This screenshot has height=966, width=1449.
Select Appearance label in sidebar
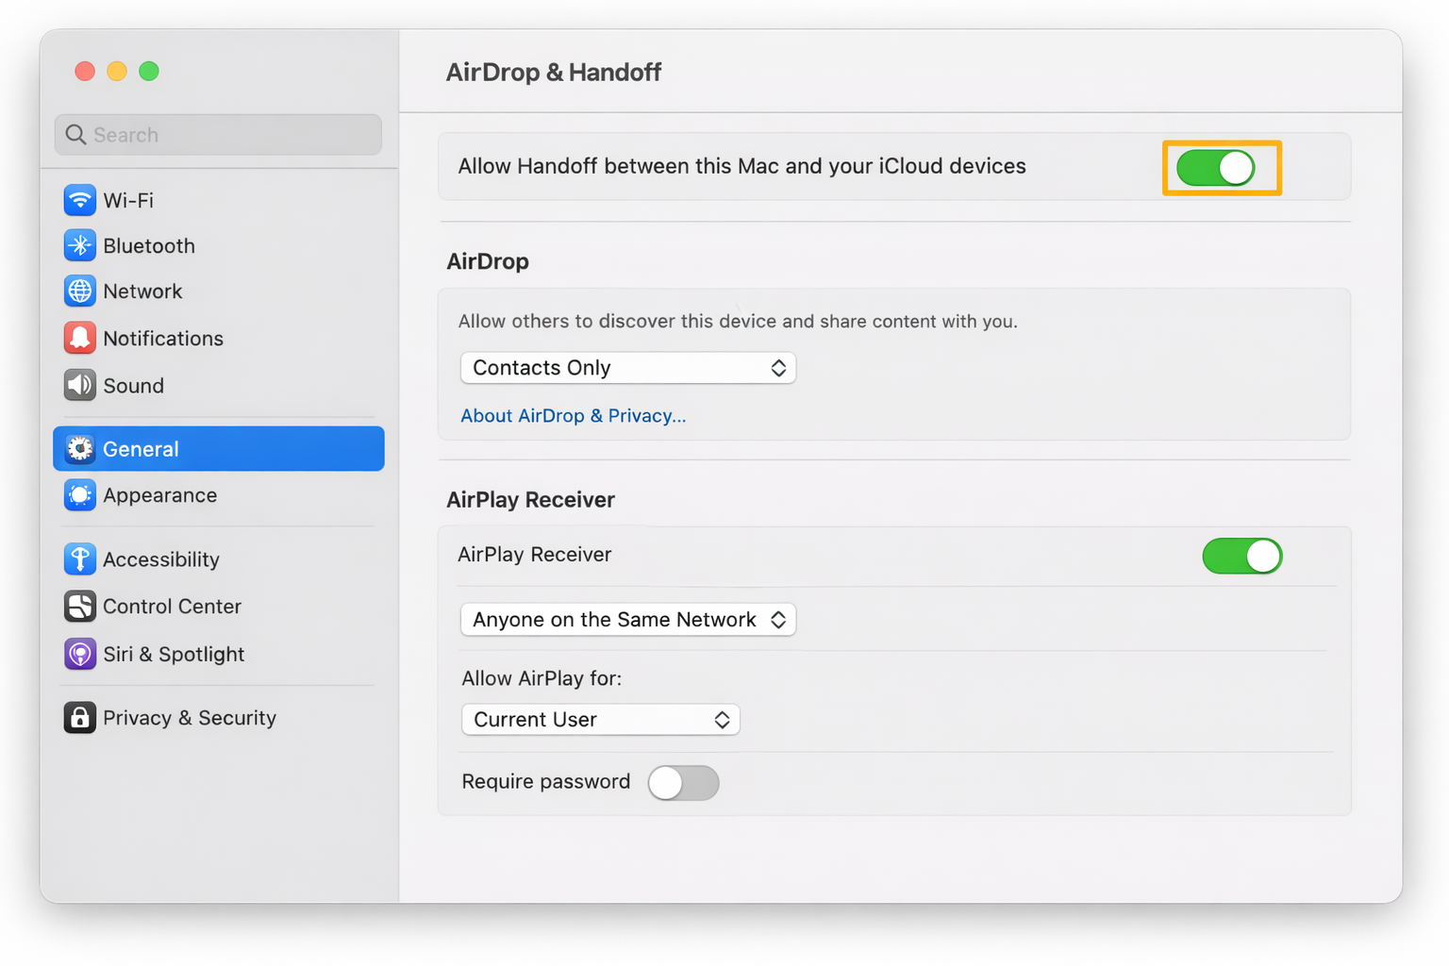[x=160, y=495]
